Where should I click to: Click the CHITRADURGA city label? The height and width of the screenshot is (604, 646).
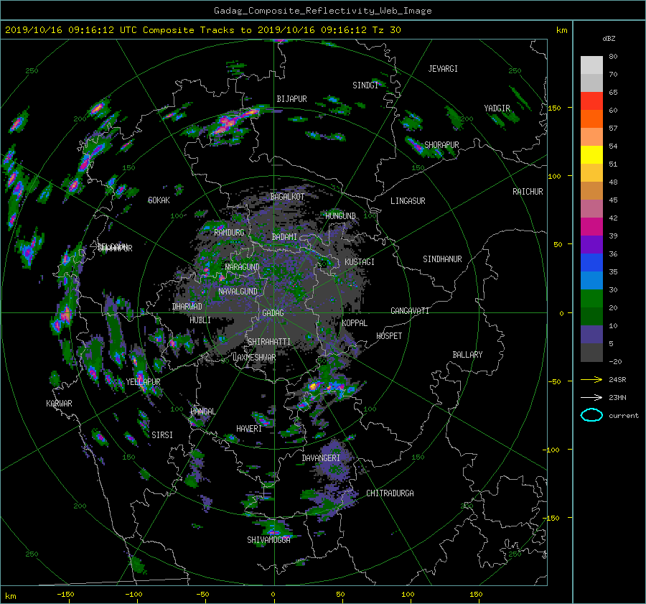[390, 493]
